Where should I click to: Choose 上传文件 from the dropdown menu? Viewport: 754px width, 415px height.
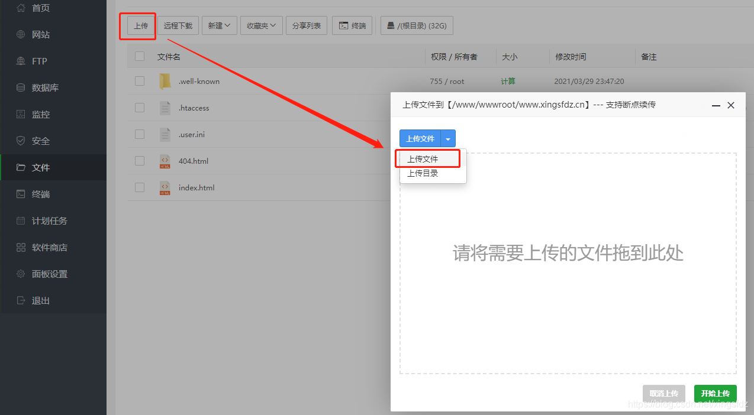423,159
